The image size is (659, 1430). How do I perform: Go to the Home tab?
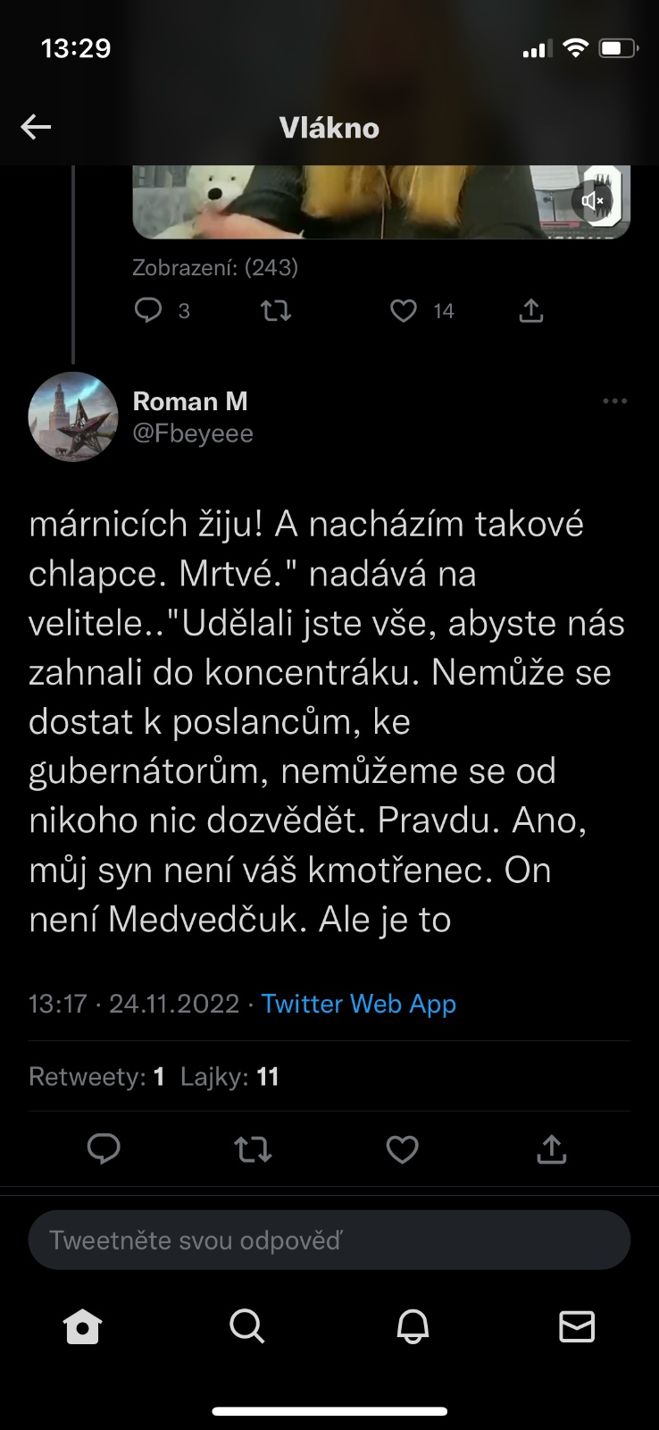pyautogui.click(x=83, y=1326)
